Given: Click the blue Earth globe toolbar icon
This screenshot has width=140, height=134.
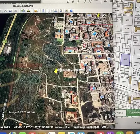Looking at the screenshot, I should point(71,11).
